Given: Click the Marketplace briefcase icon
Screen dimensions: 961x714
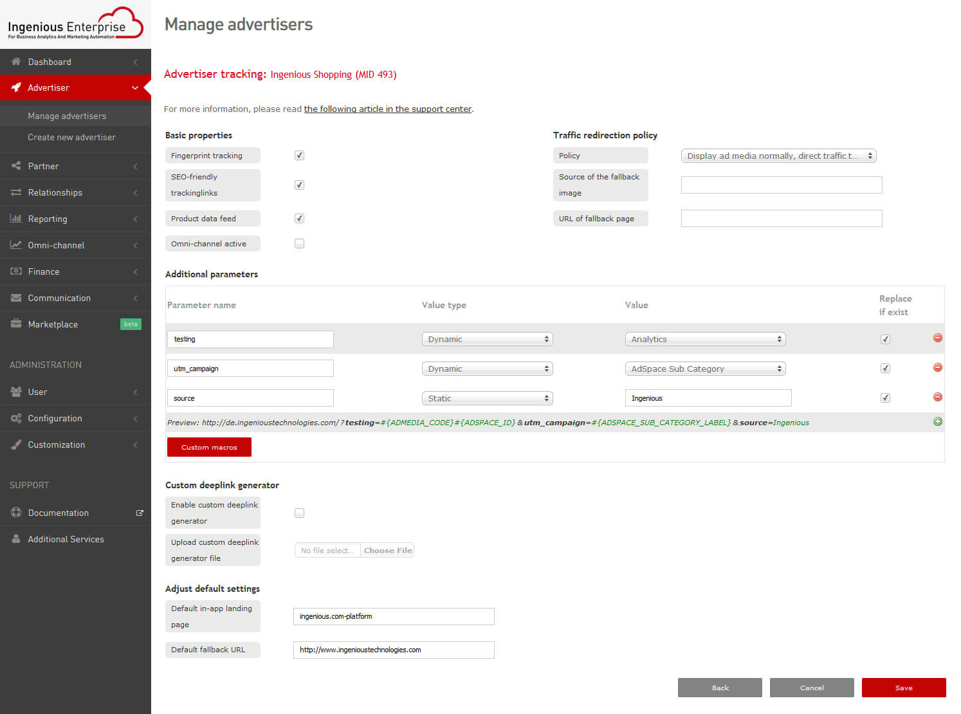Looking at the screenshot, I should [x=16, y=324].
